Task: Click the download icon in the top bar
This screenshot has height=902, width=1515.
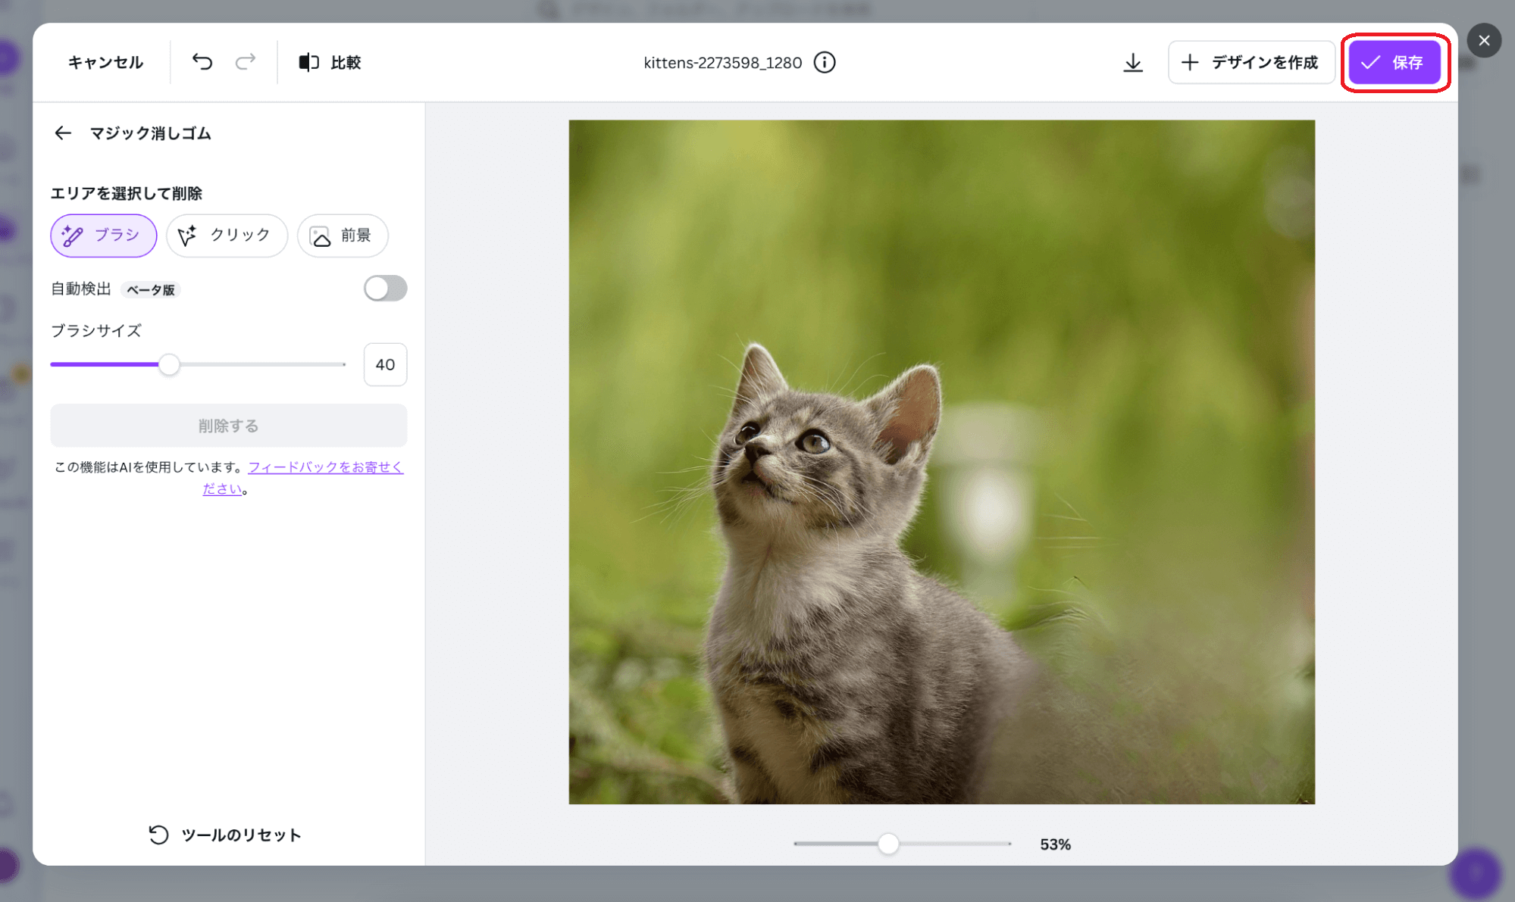Action: pos(1132,62)
